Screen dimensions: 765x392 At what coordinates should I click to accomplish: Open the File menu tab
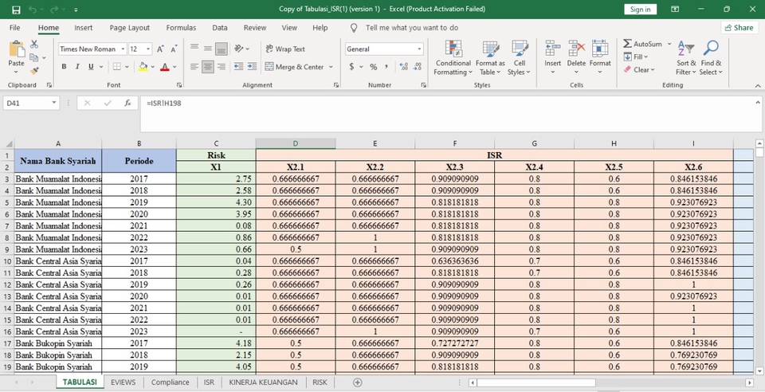(x=14, y=28)
